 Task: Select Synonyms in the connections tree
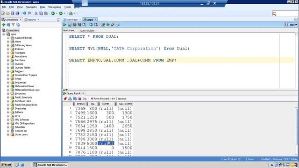coord(20,94)
